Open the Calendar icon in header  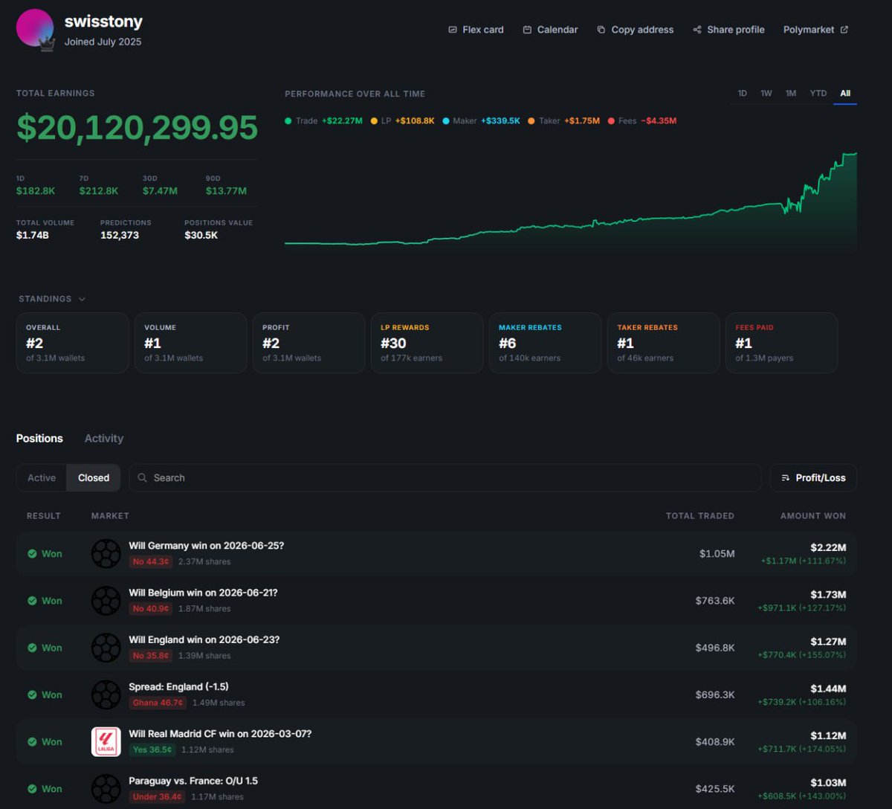(x=527, y=30)
